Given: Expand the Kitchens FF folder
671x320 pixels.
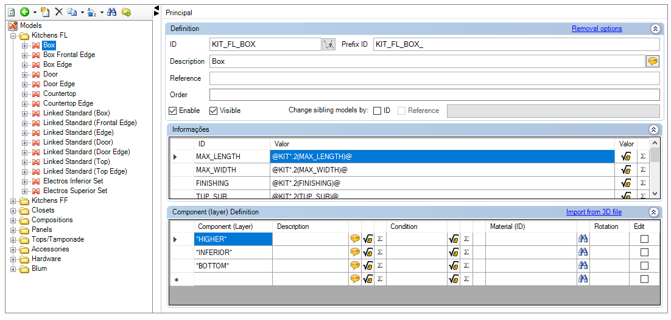Looking at the screenshot, I should [x=13, y=200].
